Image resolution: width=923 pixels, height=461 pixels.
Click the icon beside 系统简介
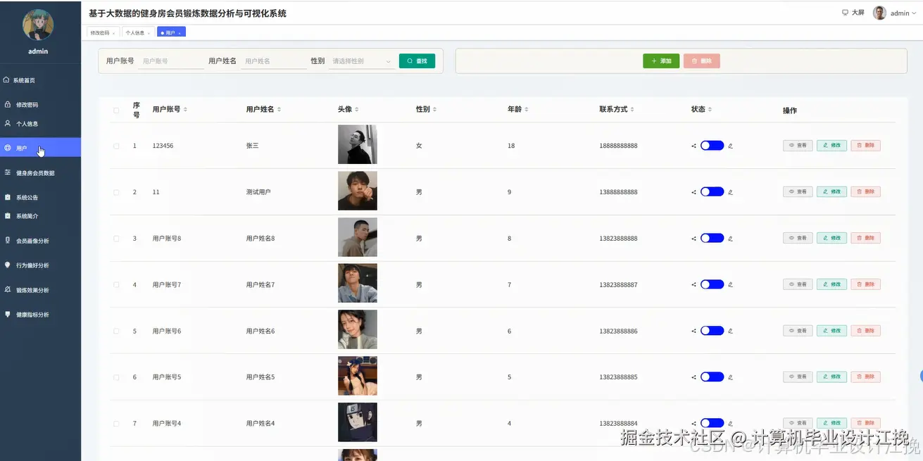click(x=7, y=216)
